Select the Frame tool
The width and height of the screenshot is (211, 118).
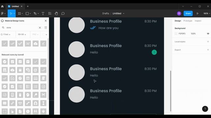coord(19,13)
